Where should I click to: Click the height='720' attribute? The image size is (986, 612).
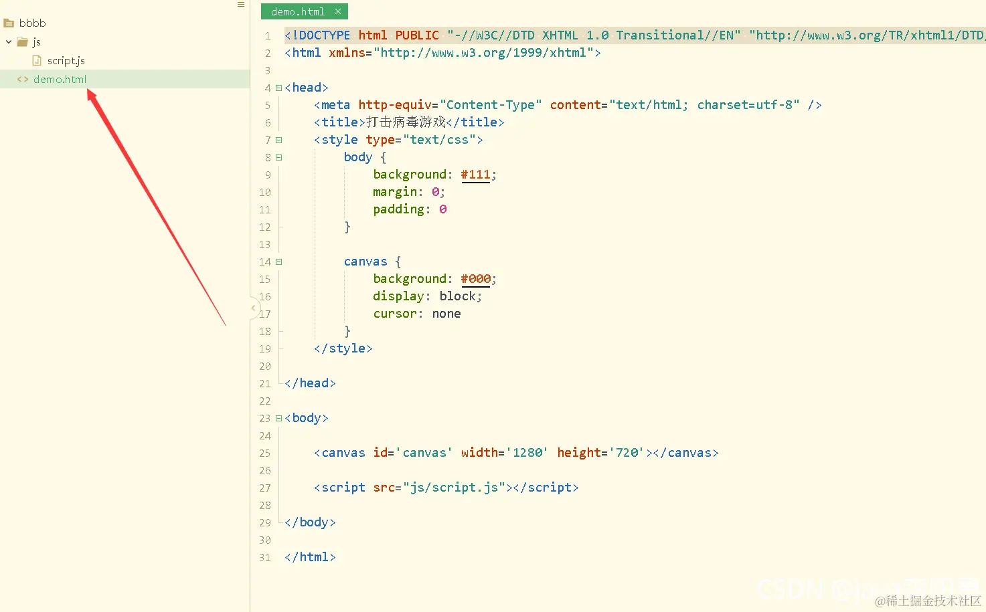coord(600,453)
